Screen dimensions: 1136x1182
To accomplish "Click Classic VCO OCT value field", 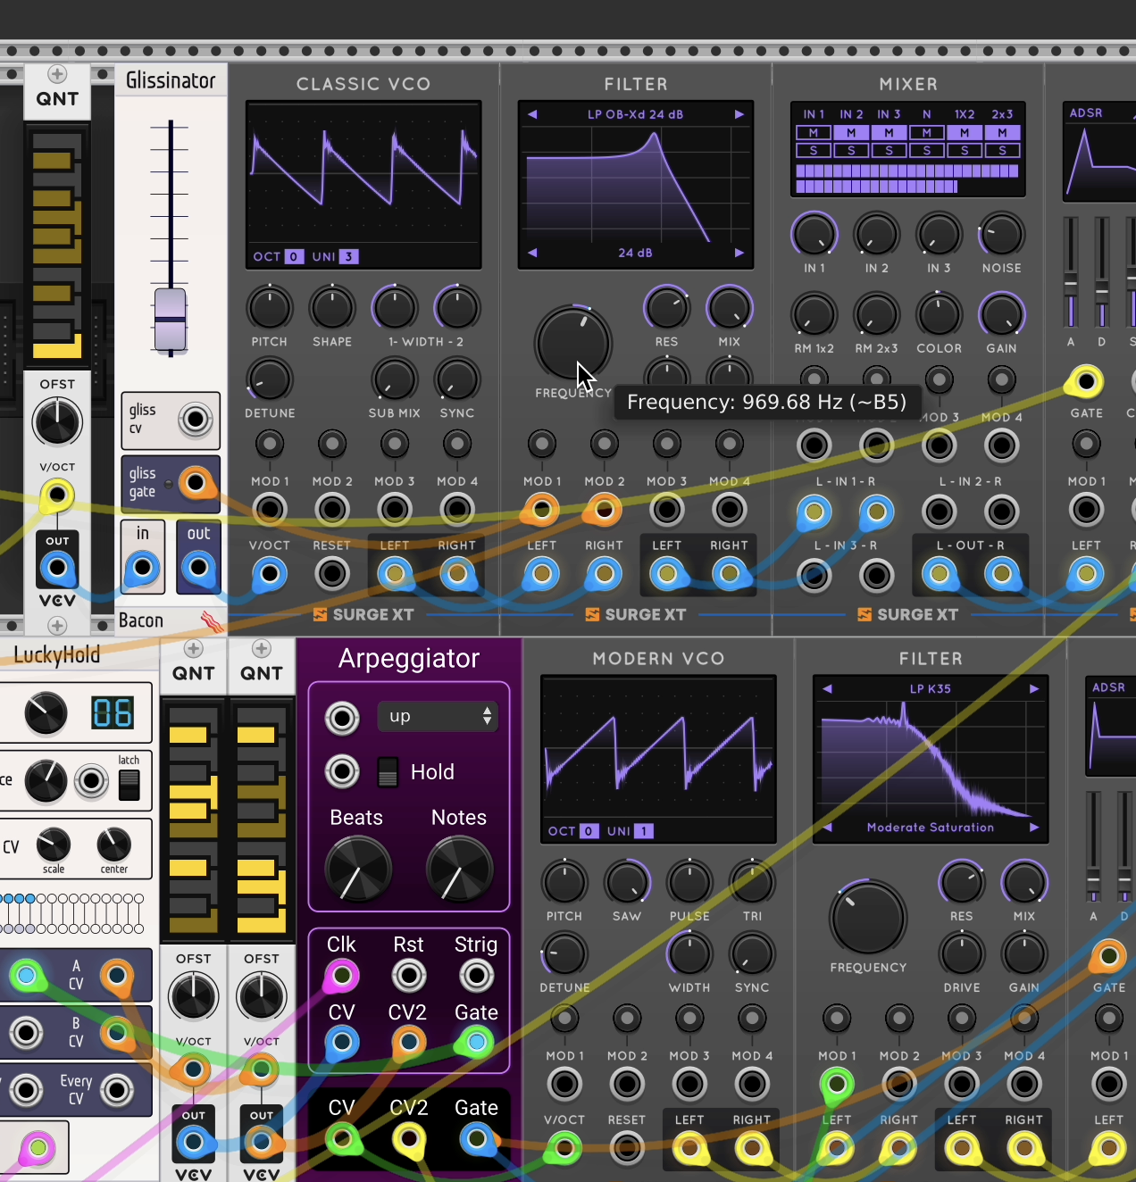I will 294,256.
